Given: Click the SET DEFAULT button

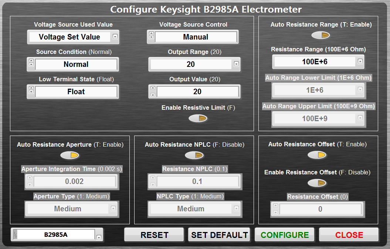Looking at the screenshot, I should 219,235.
